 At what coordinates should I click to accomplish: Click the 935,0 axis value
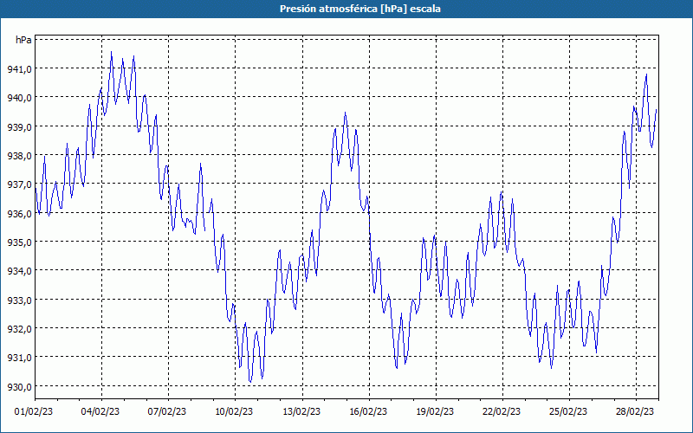pos(19,242)
